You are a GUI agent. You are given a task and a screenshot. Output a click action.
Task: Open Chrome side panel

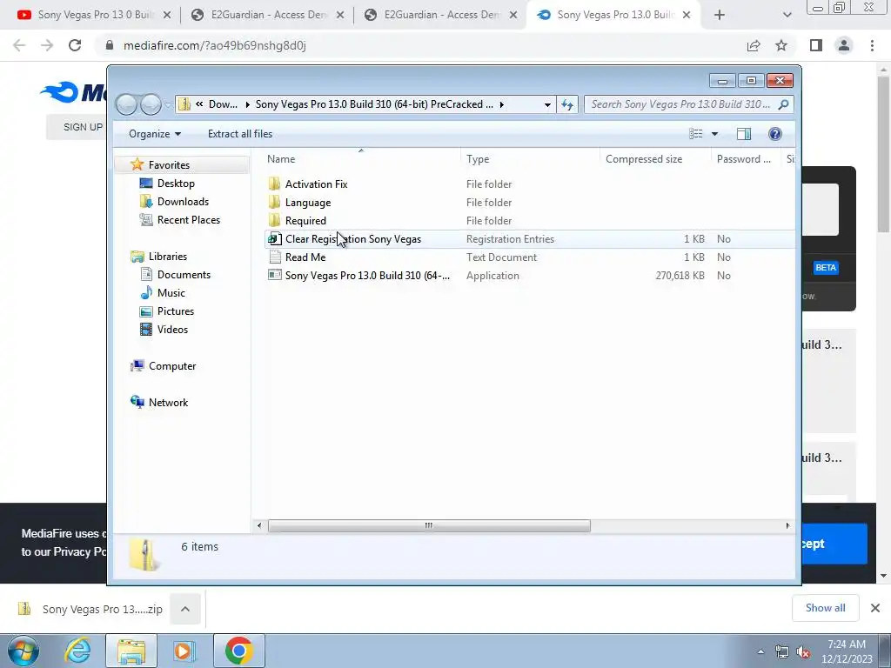(816, 45)
